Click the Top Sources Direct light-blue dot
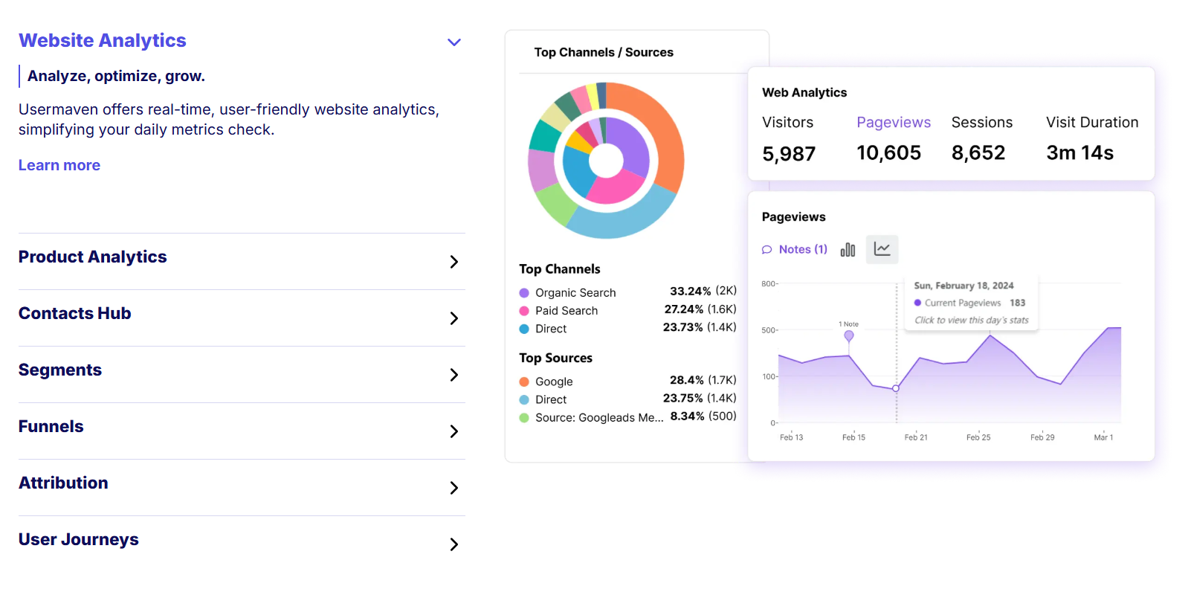The height and width of the screenshot is (592, 1191). click(x=524, y=399)
